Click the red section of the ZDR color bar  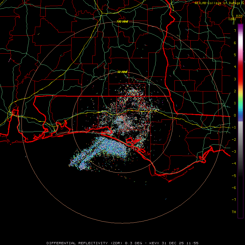click(240, 73)
